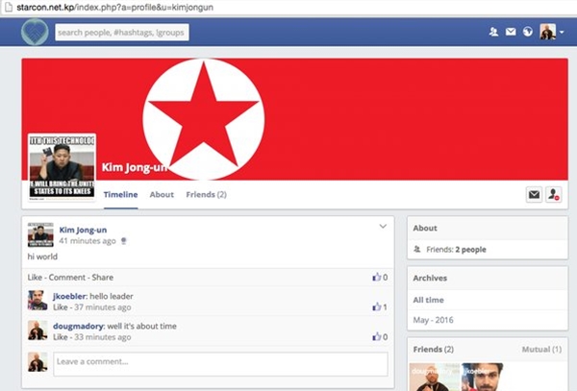Open post options chevron on Kim's post
Viewport: 577px width, 391px height.
coord(383,226)
